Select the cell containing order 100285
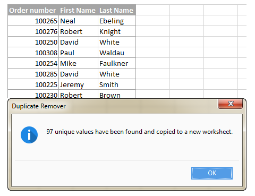This screenshot has width=255, height=196. click(x=33, y=74)
